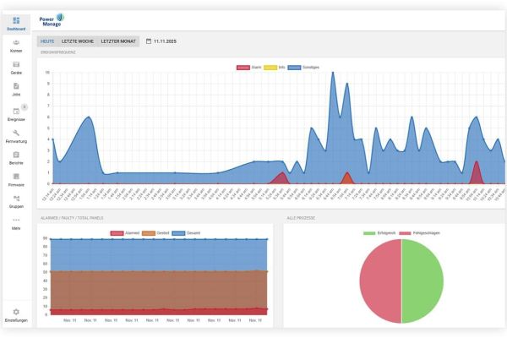Open Gruppen in the sidebar
The image size is (507, 338).
click(16, 199)
